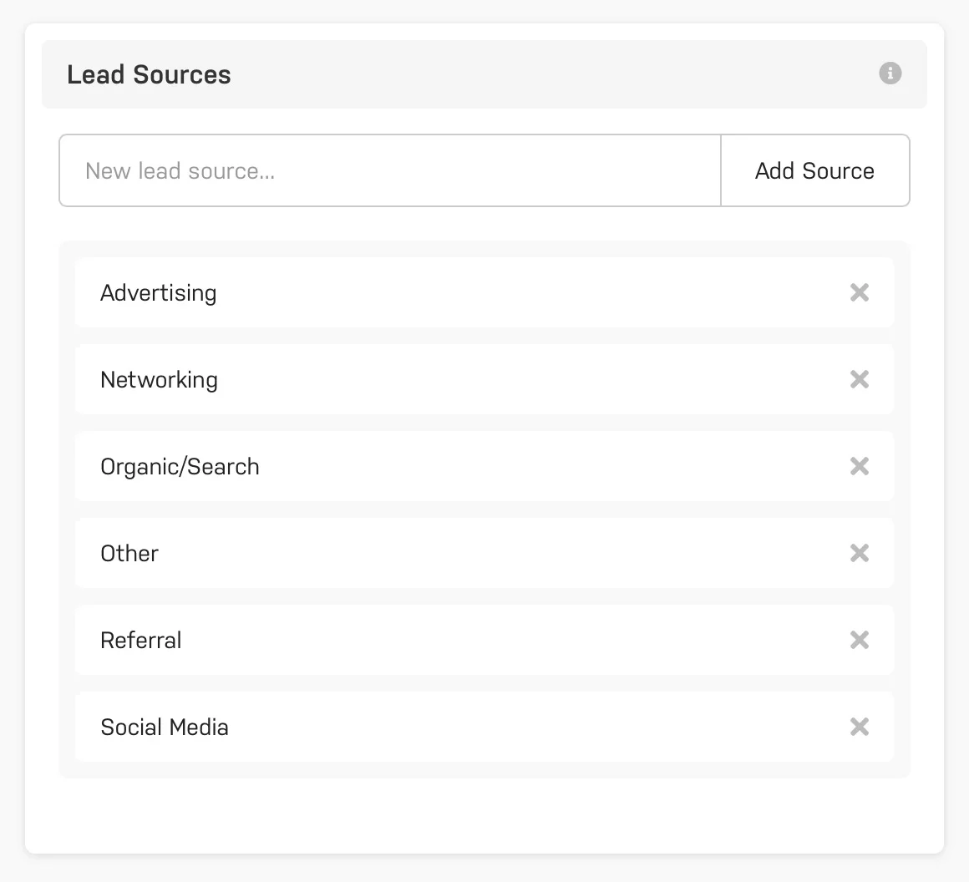Remove Organic/Search from the list
Image resolution: width=969 pixels, height=882 pixels.
(x=860, y=466)
